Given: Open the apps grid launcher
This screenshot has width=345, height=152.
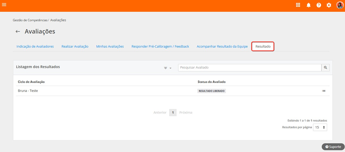Looking at the screenshot, I should 298,5.
